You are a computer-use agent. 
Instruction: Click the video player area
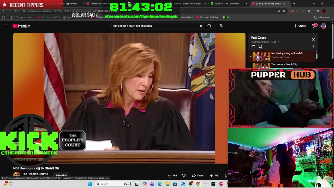(x=129, y=98)
